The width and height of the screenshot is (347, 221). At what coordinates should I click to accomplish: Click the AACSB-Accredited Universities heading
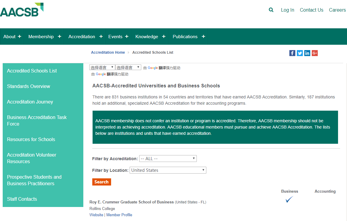point(156,86)
